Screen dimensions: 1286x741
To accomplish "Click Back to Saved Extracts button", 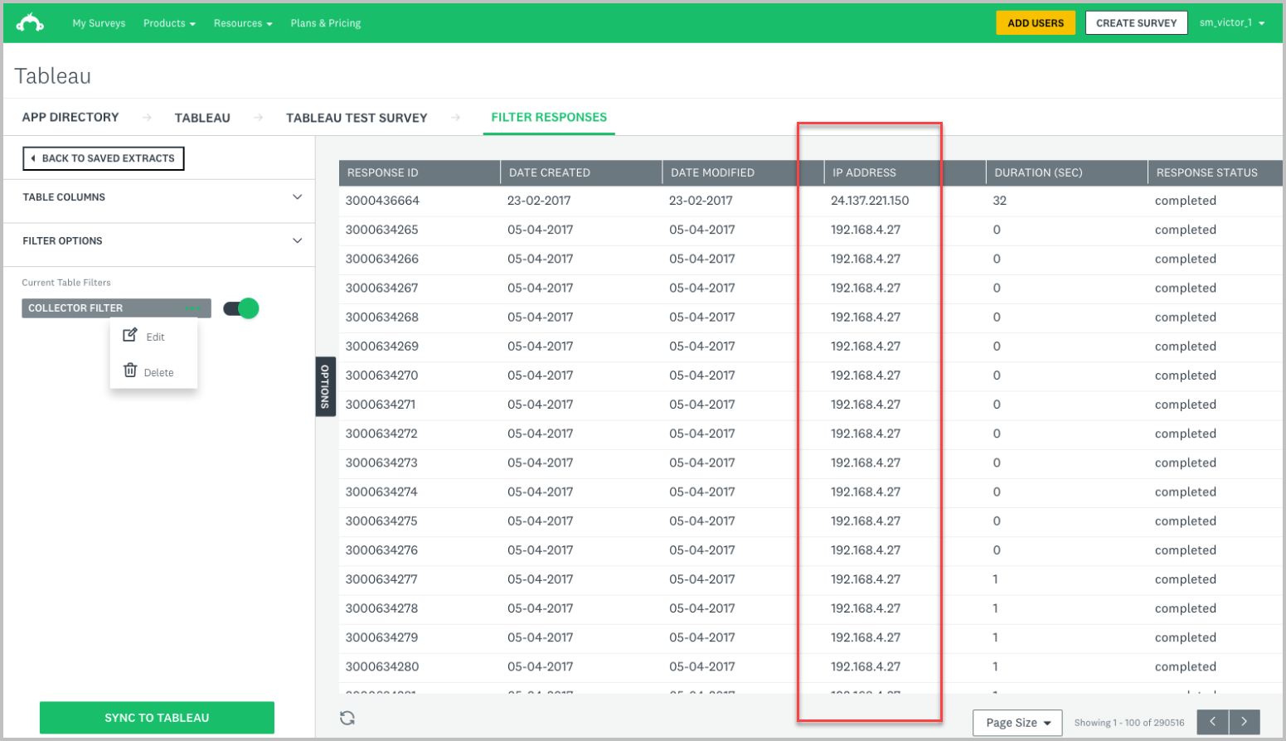I will (104, 158).
